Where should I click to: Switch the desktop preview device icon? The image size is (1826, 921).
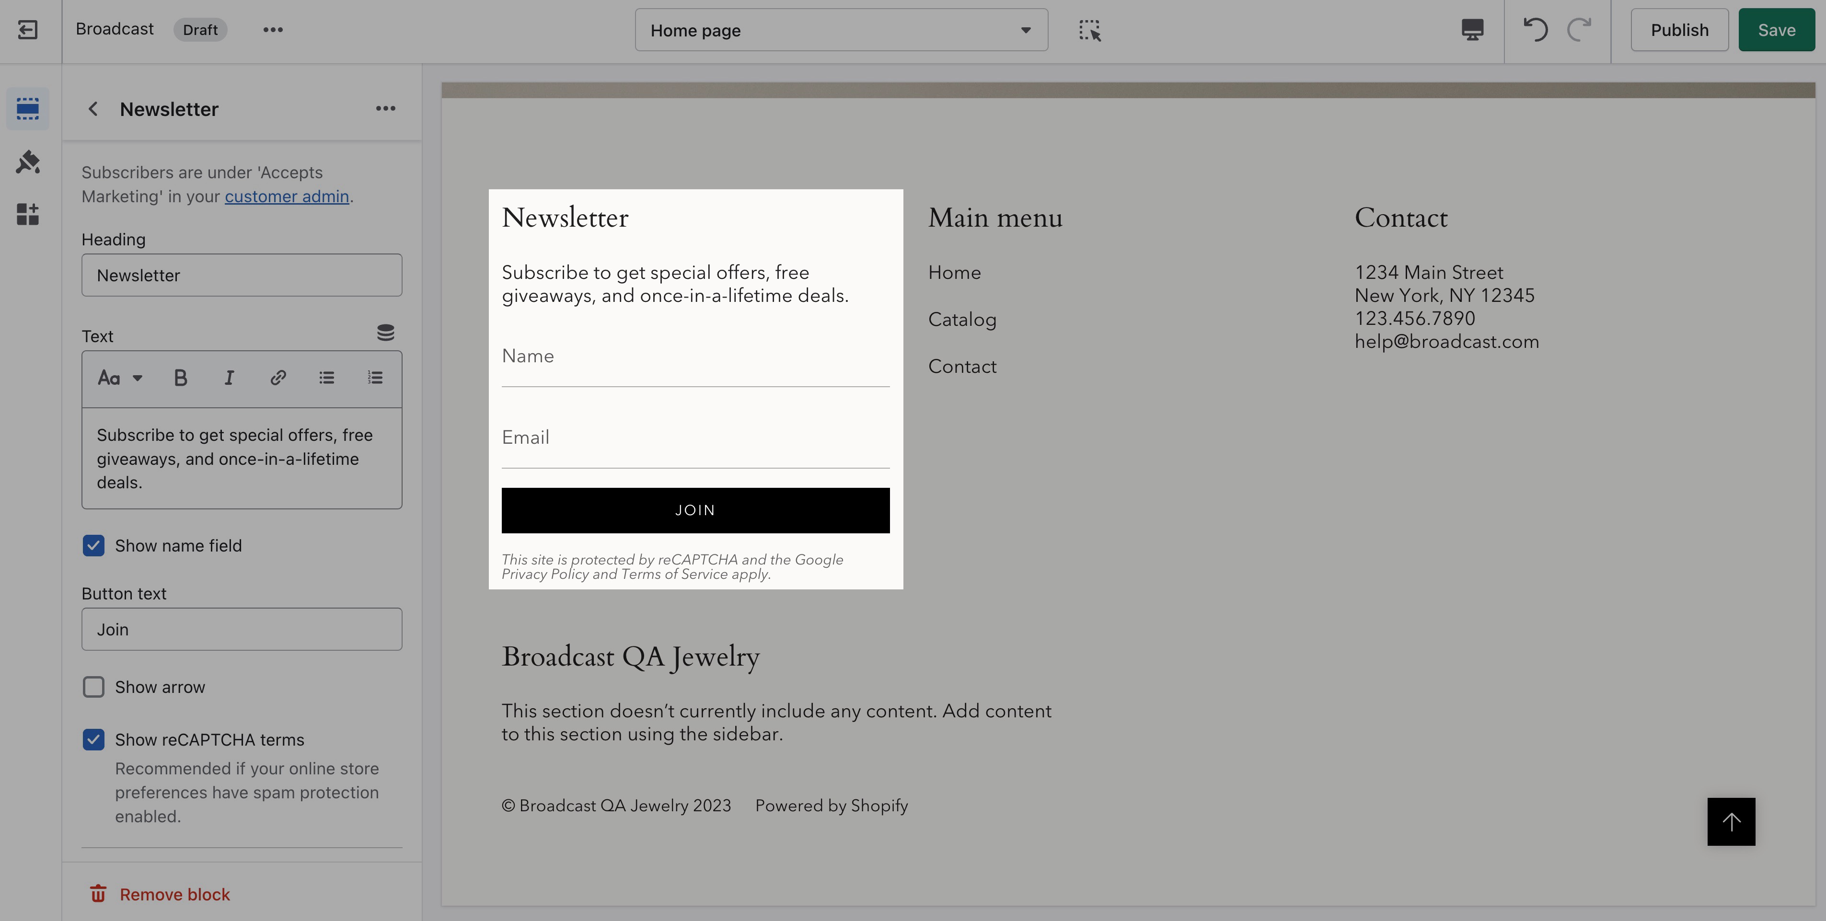click(x=1472, y=30)
